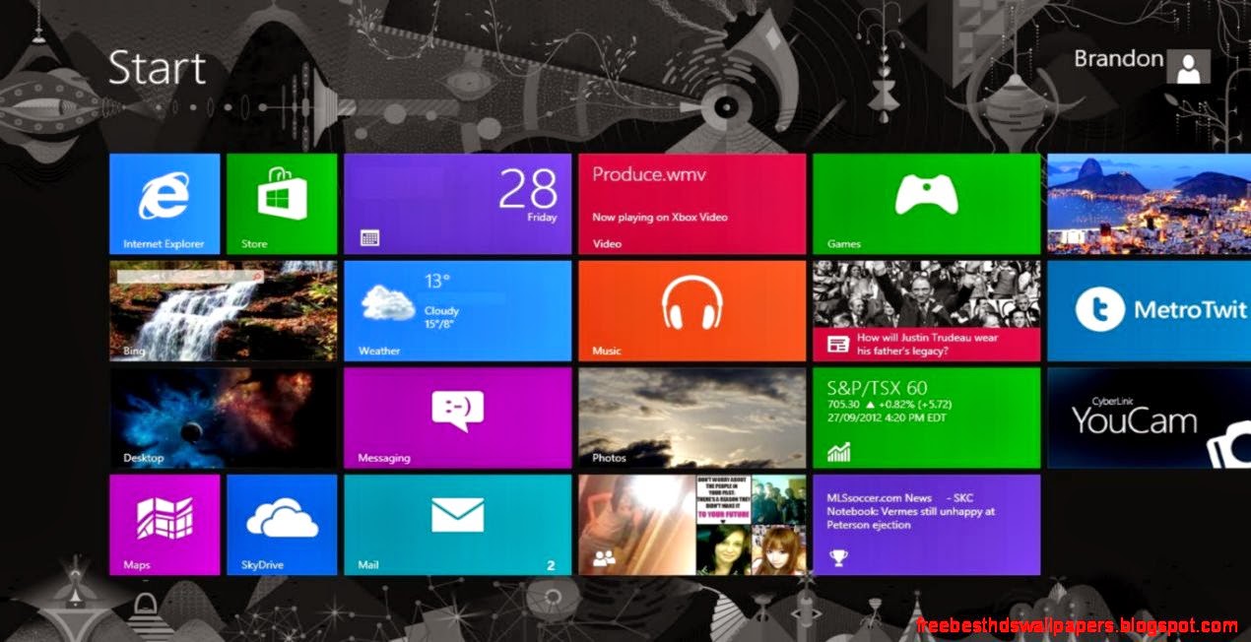Open the Desktop tile
Screen dimensions: 1251x642
click(x=223, y=418)
